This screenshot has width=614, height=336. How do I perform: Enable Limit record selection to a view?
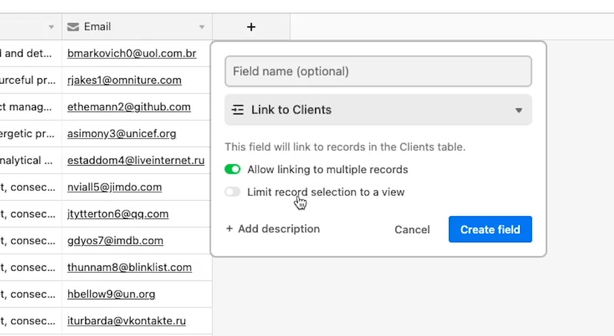tap(232, 192)
